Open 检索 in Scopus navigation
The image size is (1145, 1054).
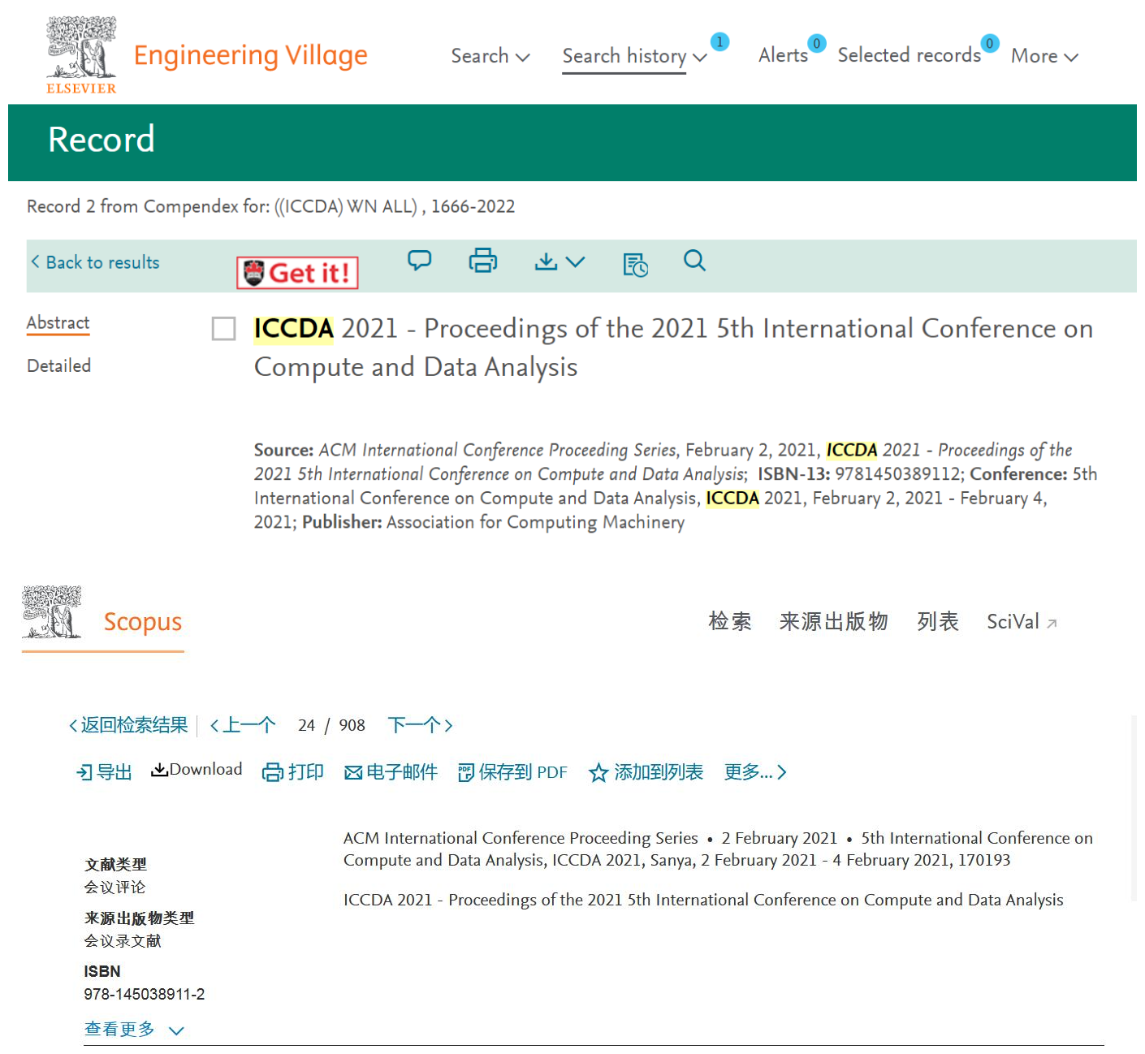click(730, 621)
